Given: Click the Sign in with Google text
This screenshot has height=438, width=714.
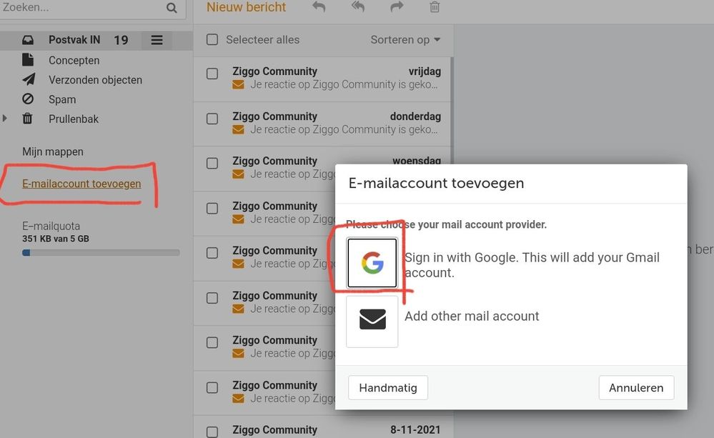Looking at the screenshot, I should [x=532, y=265].
